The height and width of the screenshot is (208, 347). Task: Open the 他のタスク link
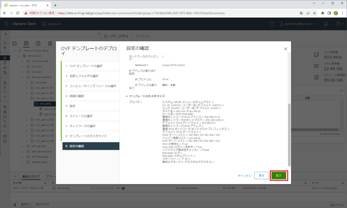42,205
